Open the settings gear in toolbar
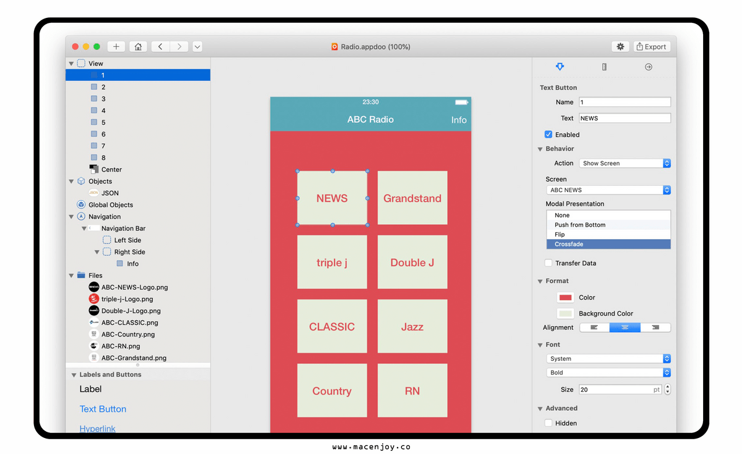 [620, 46]
